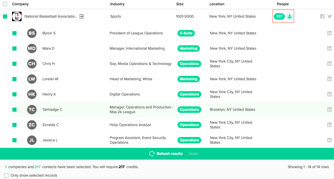Click title Manager, International Marketing
This screenshot has height=179, width=334.
(x=137, y=48)
